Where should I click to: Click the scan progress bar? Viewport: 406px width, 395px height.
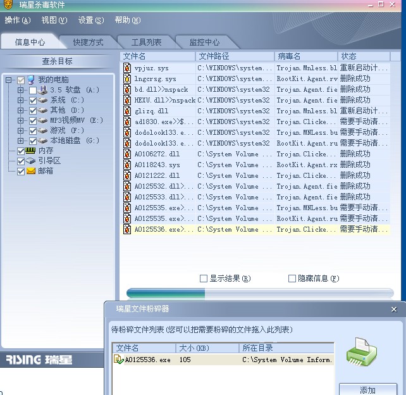click(x=260, y=293)
